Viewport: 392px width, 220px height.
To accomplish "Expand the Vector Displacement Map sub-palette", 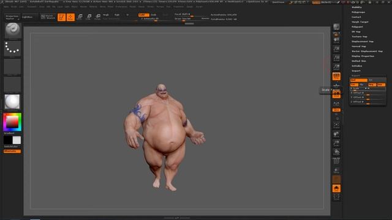I will [367, 51].
